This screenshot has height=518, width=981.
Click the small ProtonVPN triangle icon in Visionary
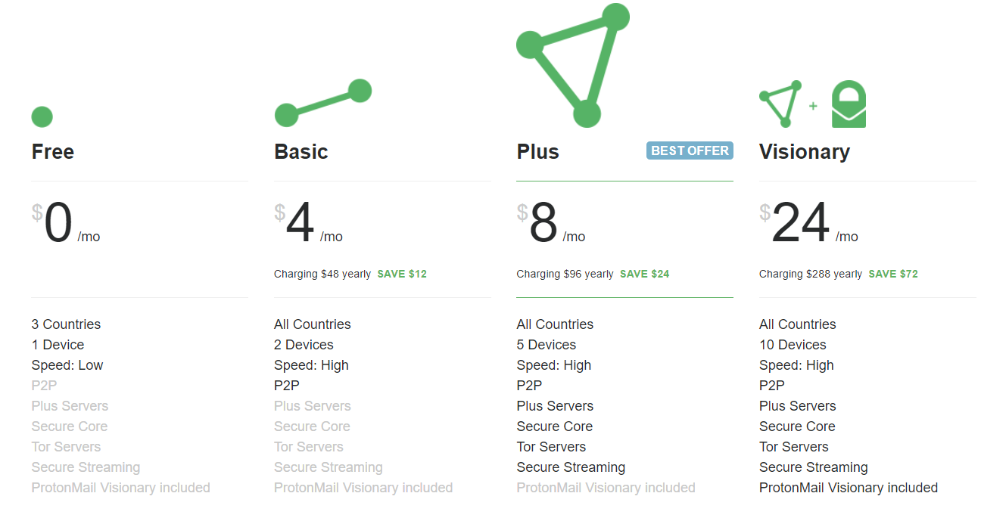tap(780, 104)
